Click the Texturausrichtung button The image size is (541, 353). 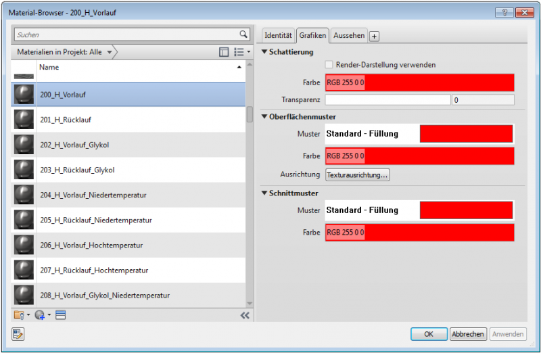point(358,175)
